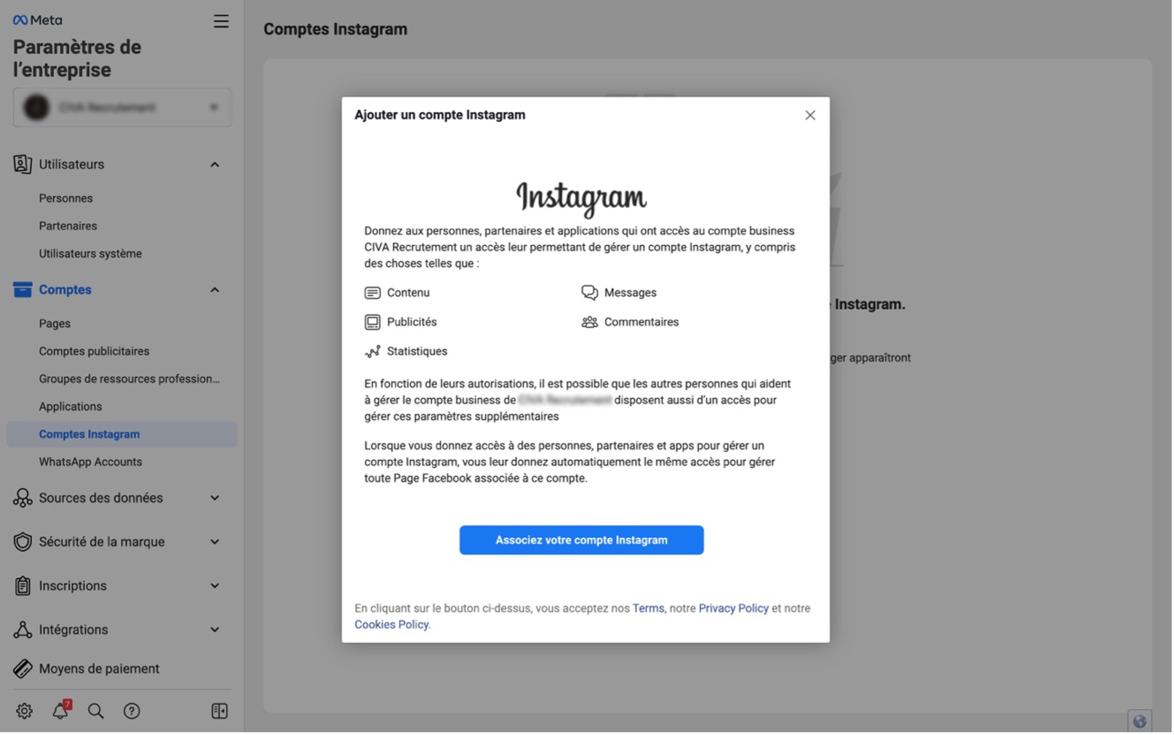Go to Pages under Comptes
Viewport: 1174px width, 735px height.
tap(55, 324)
